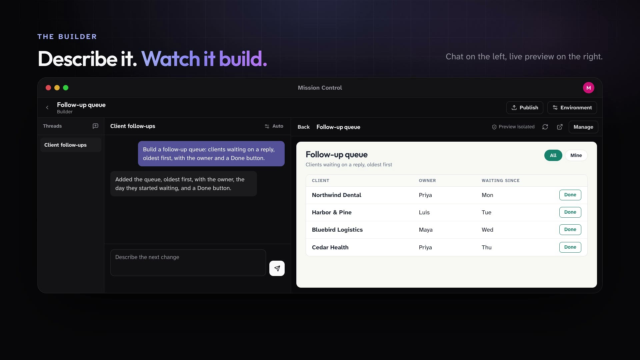Focus the Describe the next change input

[188, 263]
